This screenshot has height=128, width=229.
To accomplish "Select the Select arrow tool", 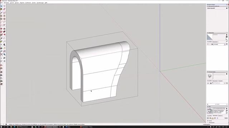I will click(1, 6).
